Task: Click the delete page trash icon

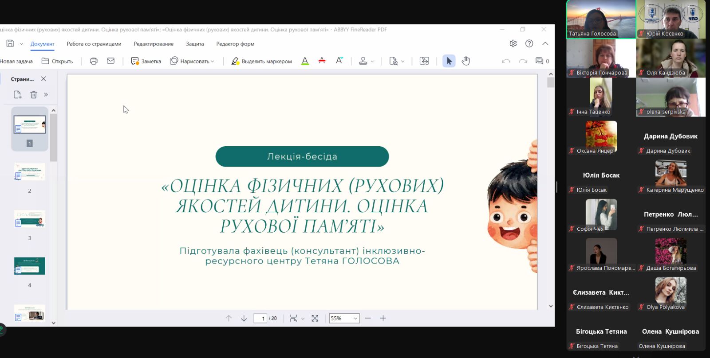Action: pyautogui.click(x=34, y=94)
